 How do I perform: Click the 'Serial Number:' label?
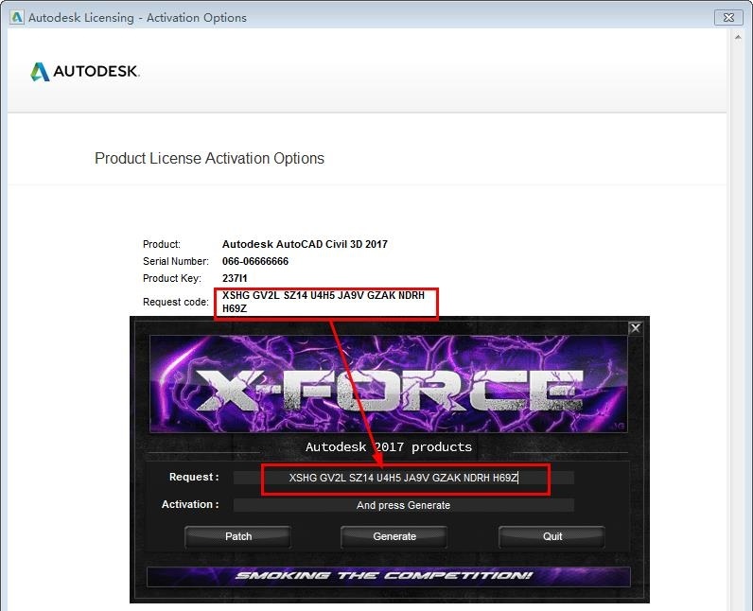click(176, 262)
